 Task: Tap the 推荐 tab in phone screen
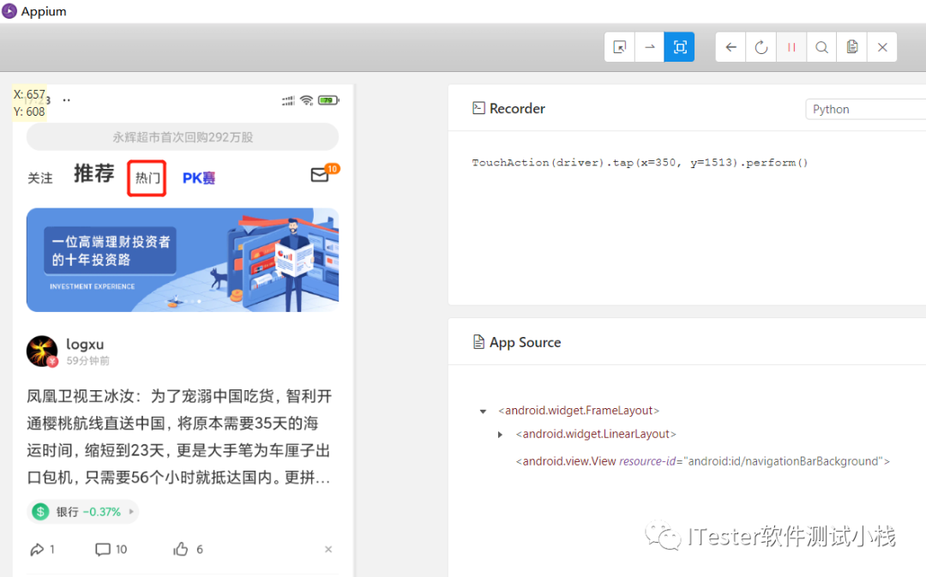coord(94,174)
